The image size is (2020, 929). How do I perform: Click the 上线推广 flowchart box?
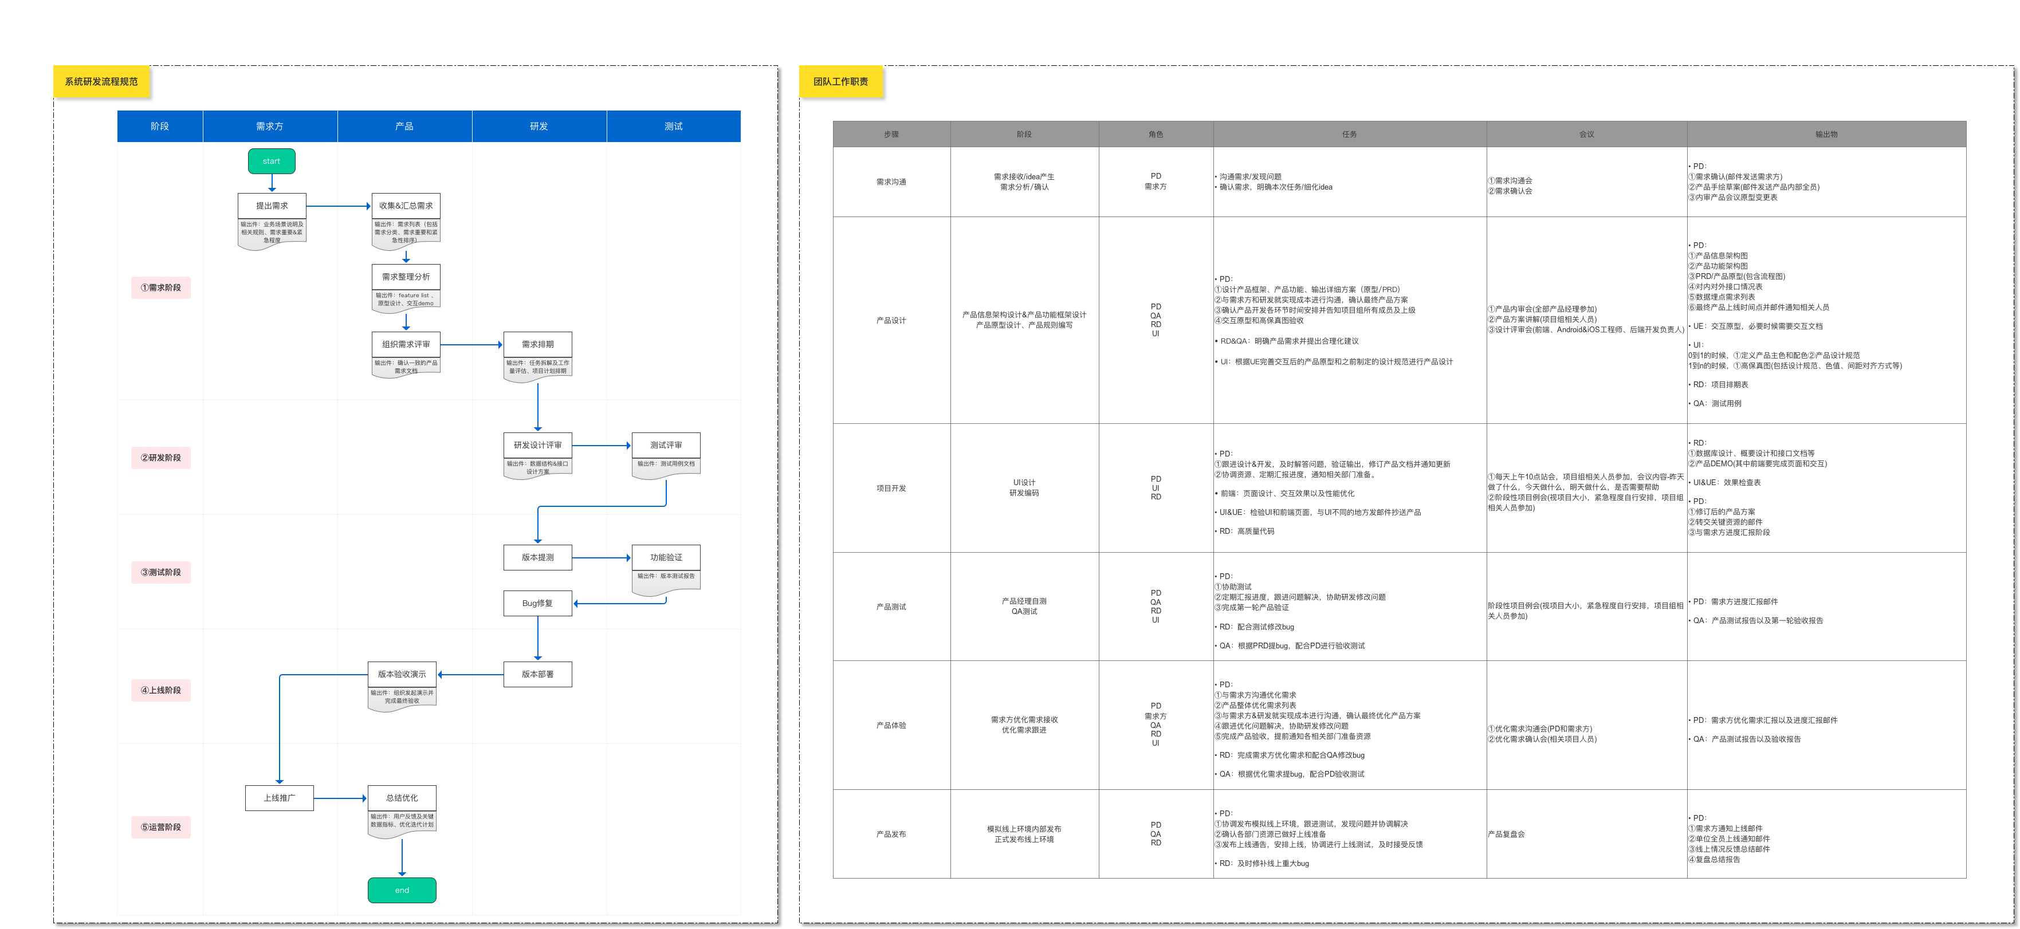(x=279, y=798)
